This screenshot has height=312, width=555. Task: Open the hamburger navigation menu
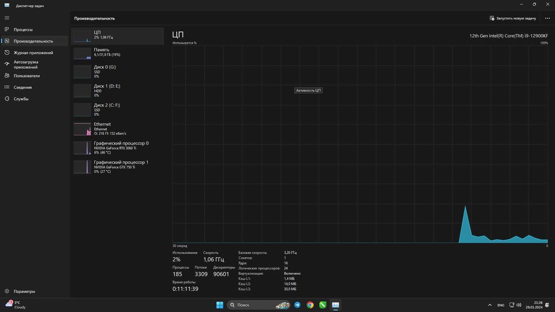point(7,18)
